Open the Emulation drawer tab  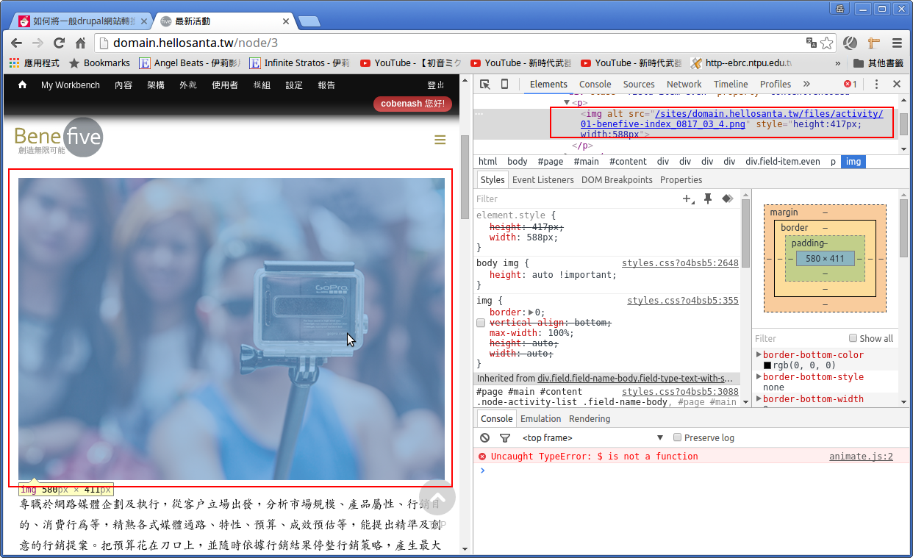(x=541, y=419)
